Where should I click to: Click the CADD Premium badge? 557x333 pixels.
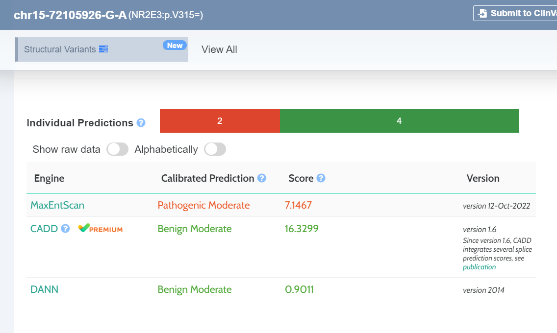(x=101, y=229)
